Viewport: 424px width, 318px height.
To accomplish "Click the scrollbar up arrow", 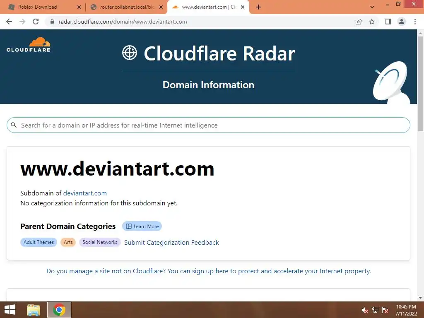I will 420,33.
